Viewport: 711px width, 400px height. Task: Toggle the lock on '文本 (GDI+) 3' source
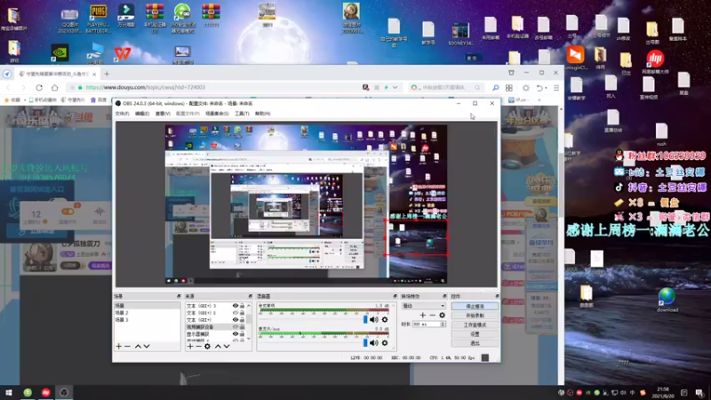pos(242,306)
